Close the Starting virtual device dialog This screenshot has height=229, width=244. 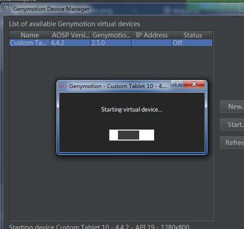coord(194,84)
